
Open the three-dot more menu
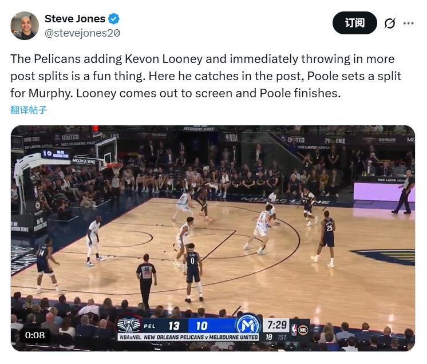[x=409, y=23]
